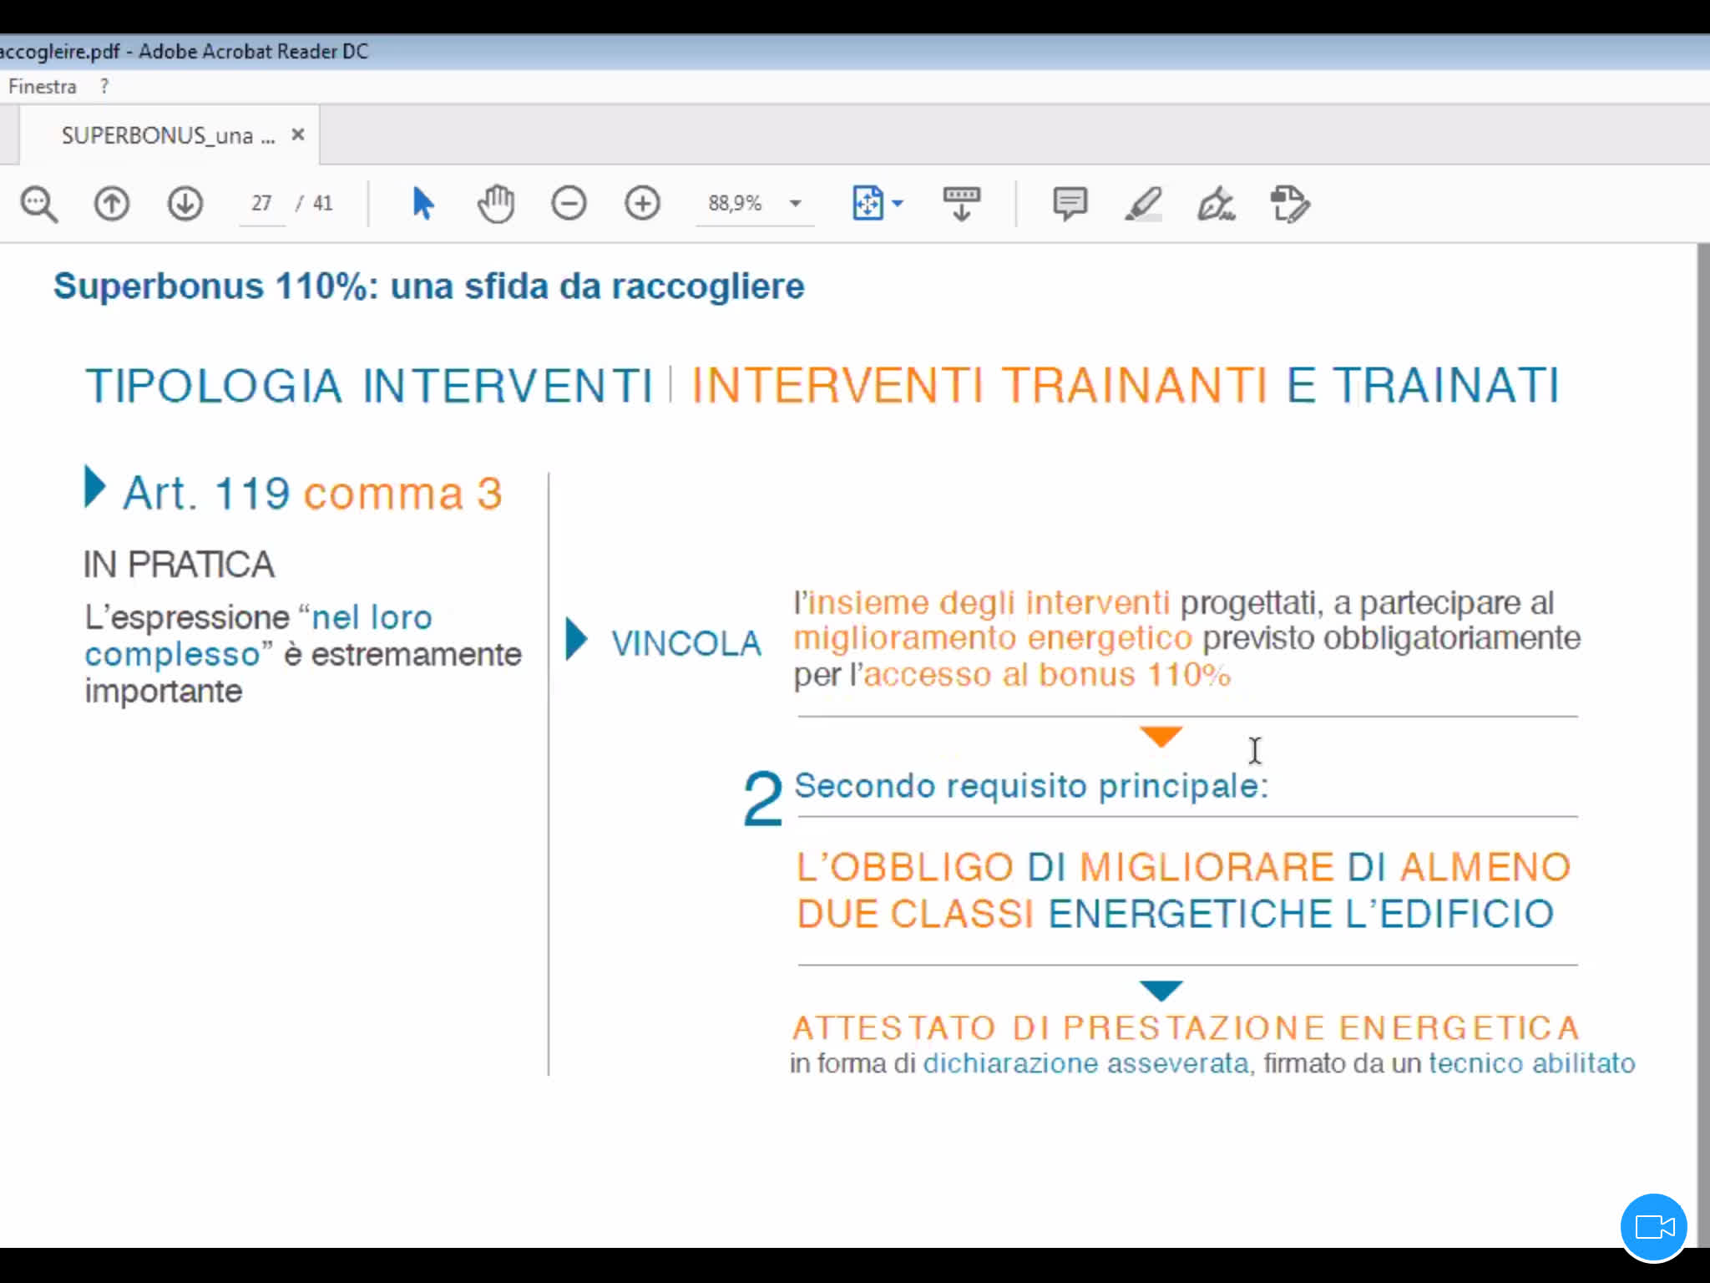Click the fit page icon
Viewport: 1710px width, 1283px height.
[x=868, y=203]
